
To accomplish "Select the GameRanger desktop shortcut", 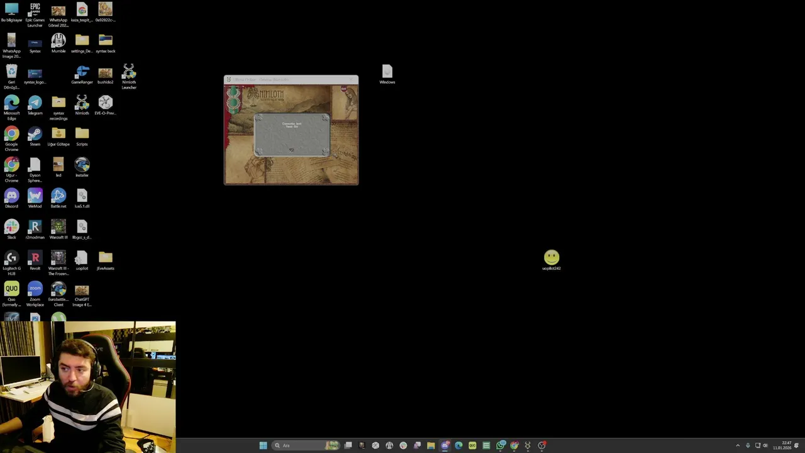I will tap(82, 75).
